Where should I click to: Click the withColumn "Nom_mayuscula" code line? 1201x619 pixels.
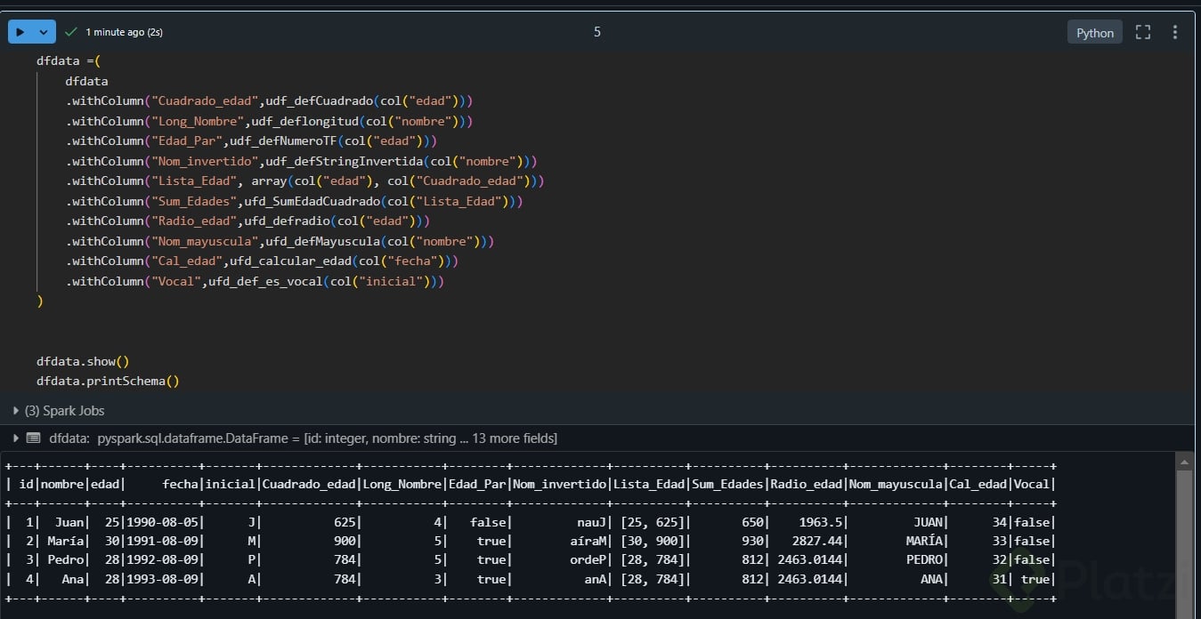(x=280, y=241)
